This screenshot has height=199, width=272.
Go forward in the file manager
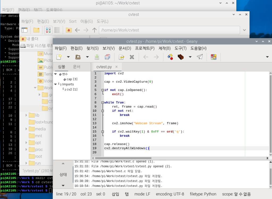86,30
